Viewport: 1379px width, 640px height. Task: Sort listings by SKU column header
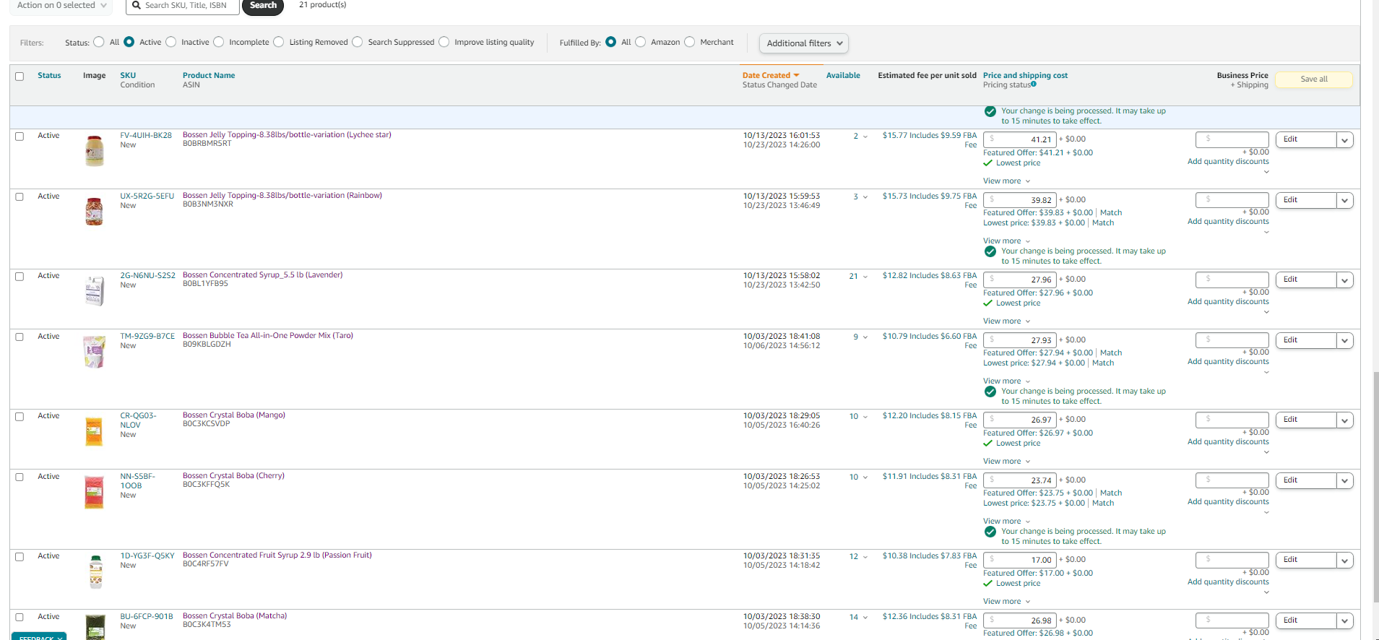pyautogui.click(x=128, y=75)
